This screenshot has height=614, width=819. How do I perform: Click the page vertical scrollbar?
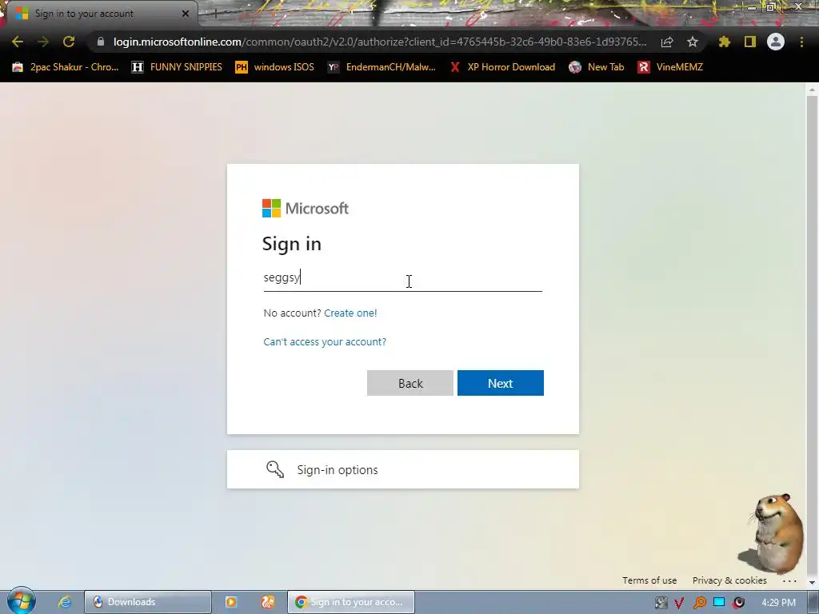click(812, 334)
